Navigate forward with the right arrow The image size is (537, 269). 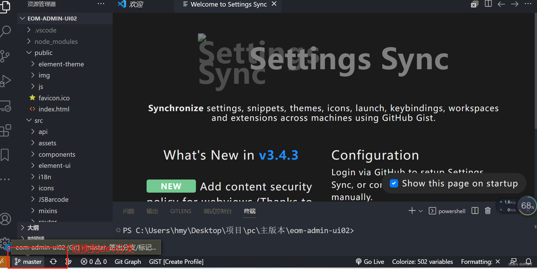(515, 4)
